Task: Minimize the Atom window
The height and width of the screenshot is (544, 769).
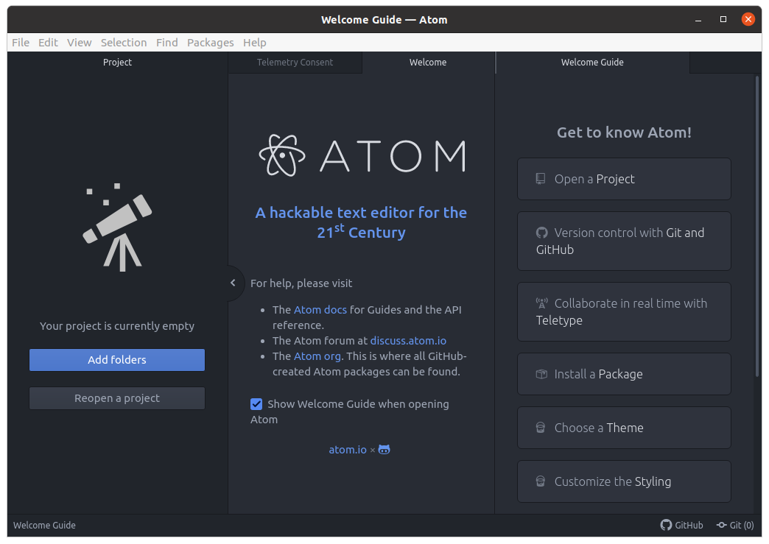Action: coord(698,20)
